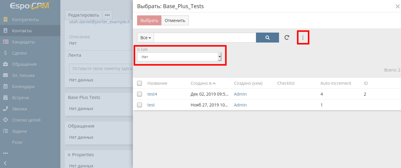The height and width of the screenshot is (168, 401).
Task: Open the test4 record link
Action: tap(152, 94)
